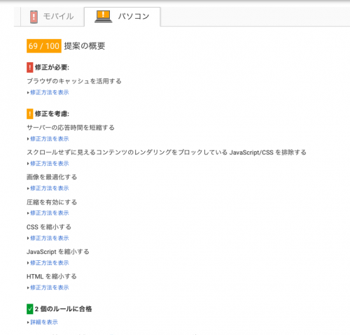Image resolution: width=350 pixels, height=335 pixels.
Task: Switch to the モバイル tab
Action: pyautogui.click(x=52, y=17)
